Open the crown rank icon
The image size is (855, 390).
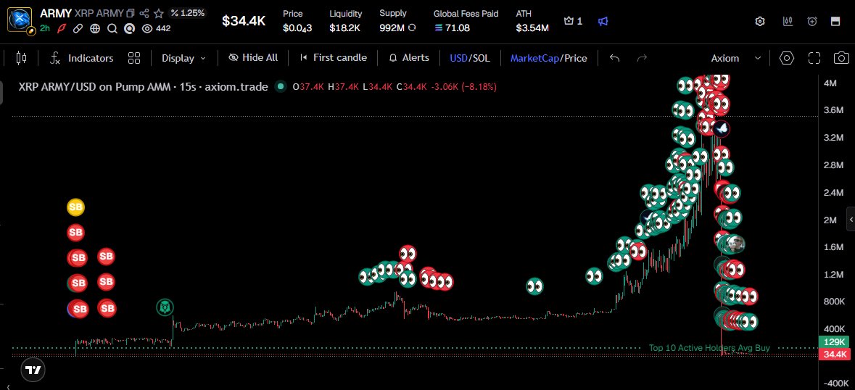point(569,21)
